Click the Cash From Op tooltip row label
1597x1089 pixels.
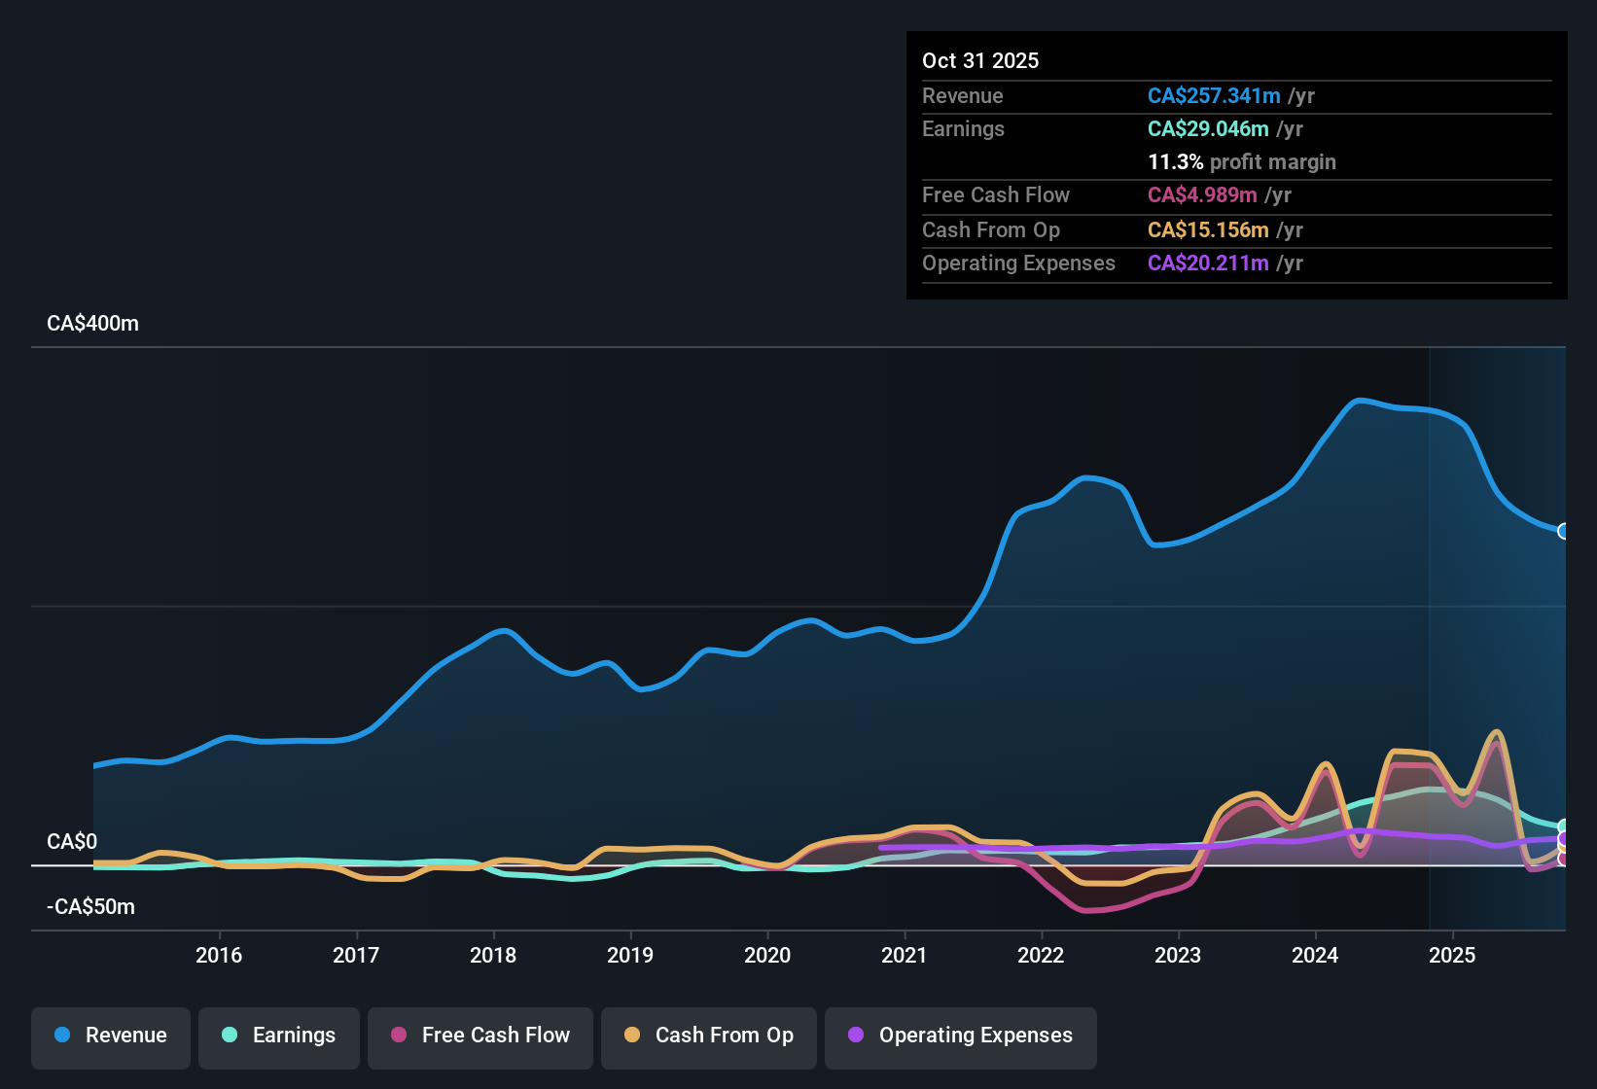point(991,229)
